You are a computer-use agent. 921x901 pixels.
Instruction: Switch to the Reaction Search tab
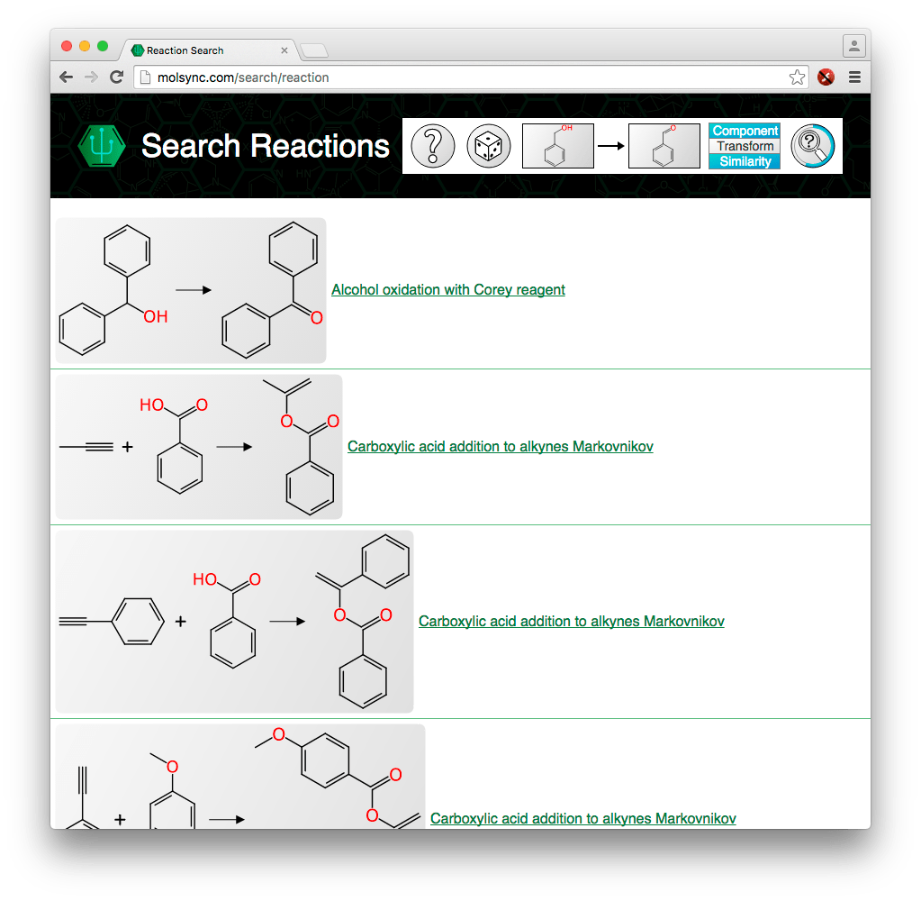tap(207, 50)
